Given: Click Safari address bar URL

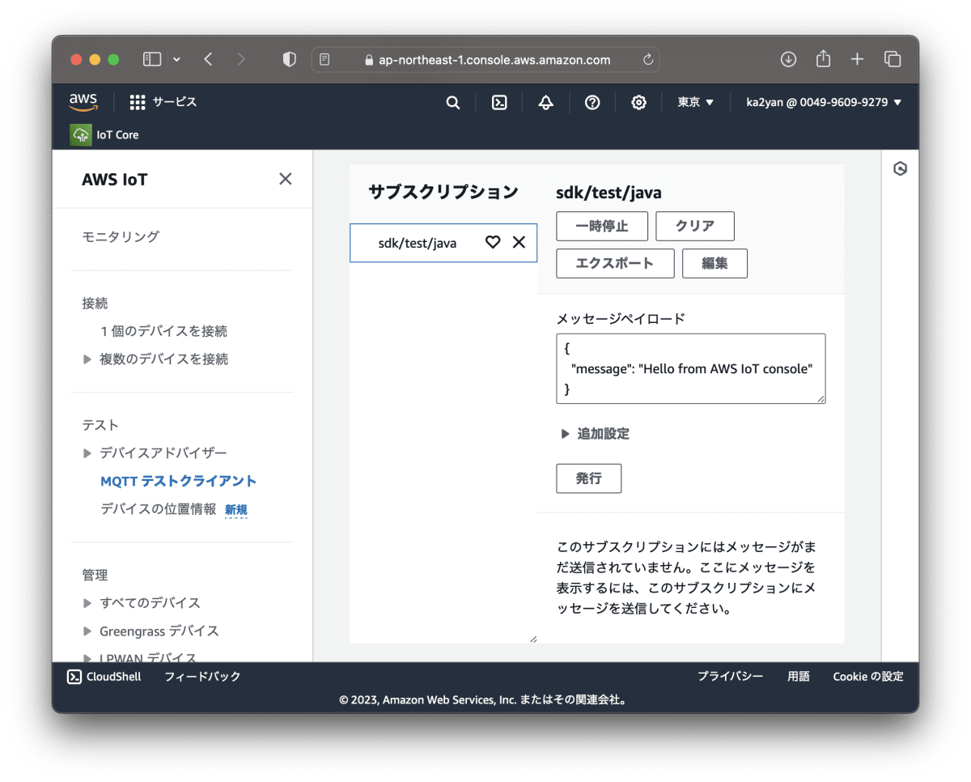Looking at the screenshot, I should 494,59.
